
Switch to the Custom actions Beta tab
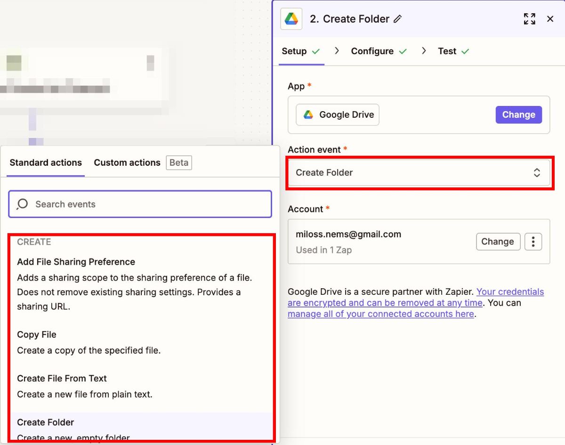pos(127,162)
